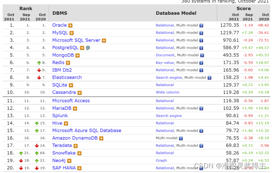Click the info icon in Oracle's Multi-model cell
The height and width of the screenshot is (173, 272).
[x=201, y=26]
